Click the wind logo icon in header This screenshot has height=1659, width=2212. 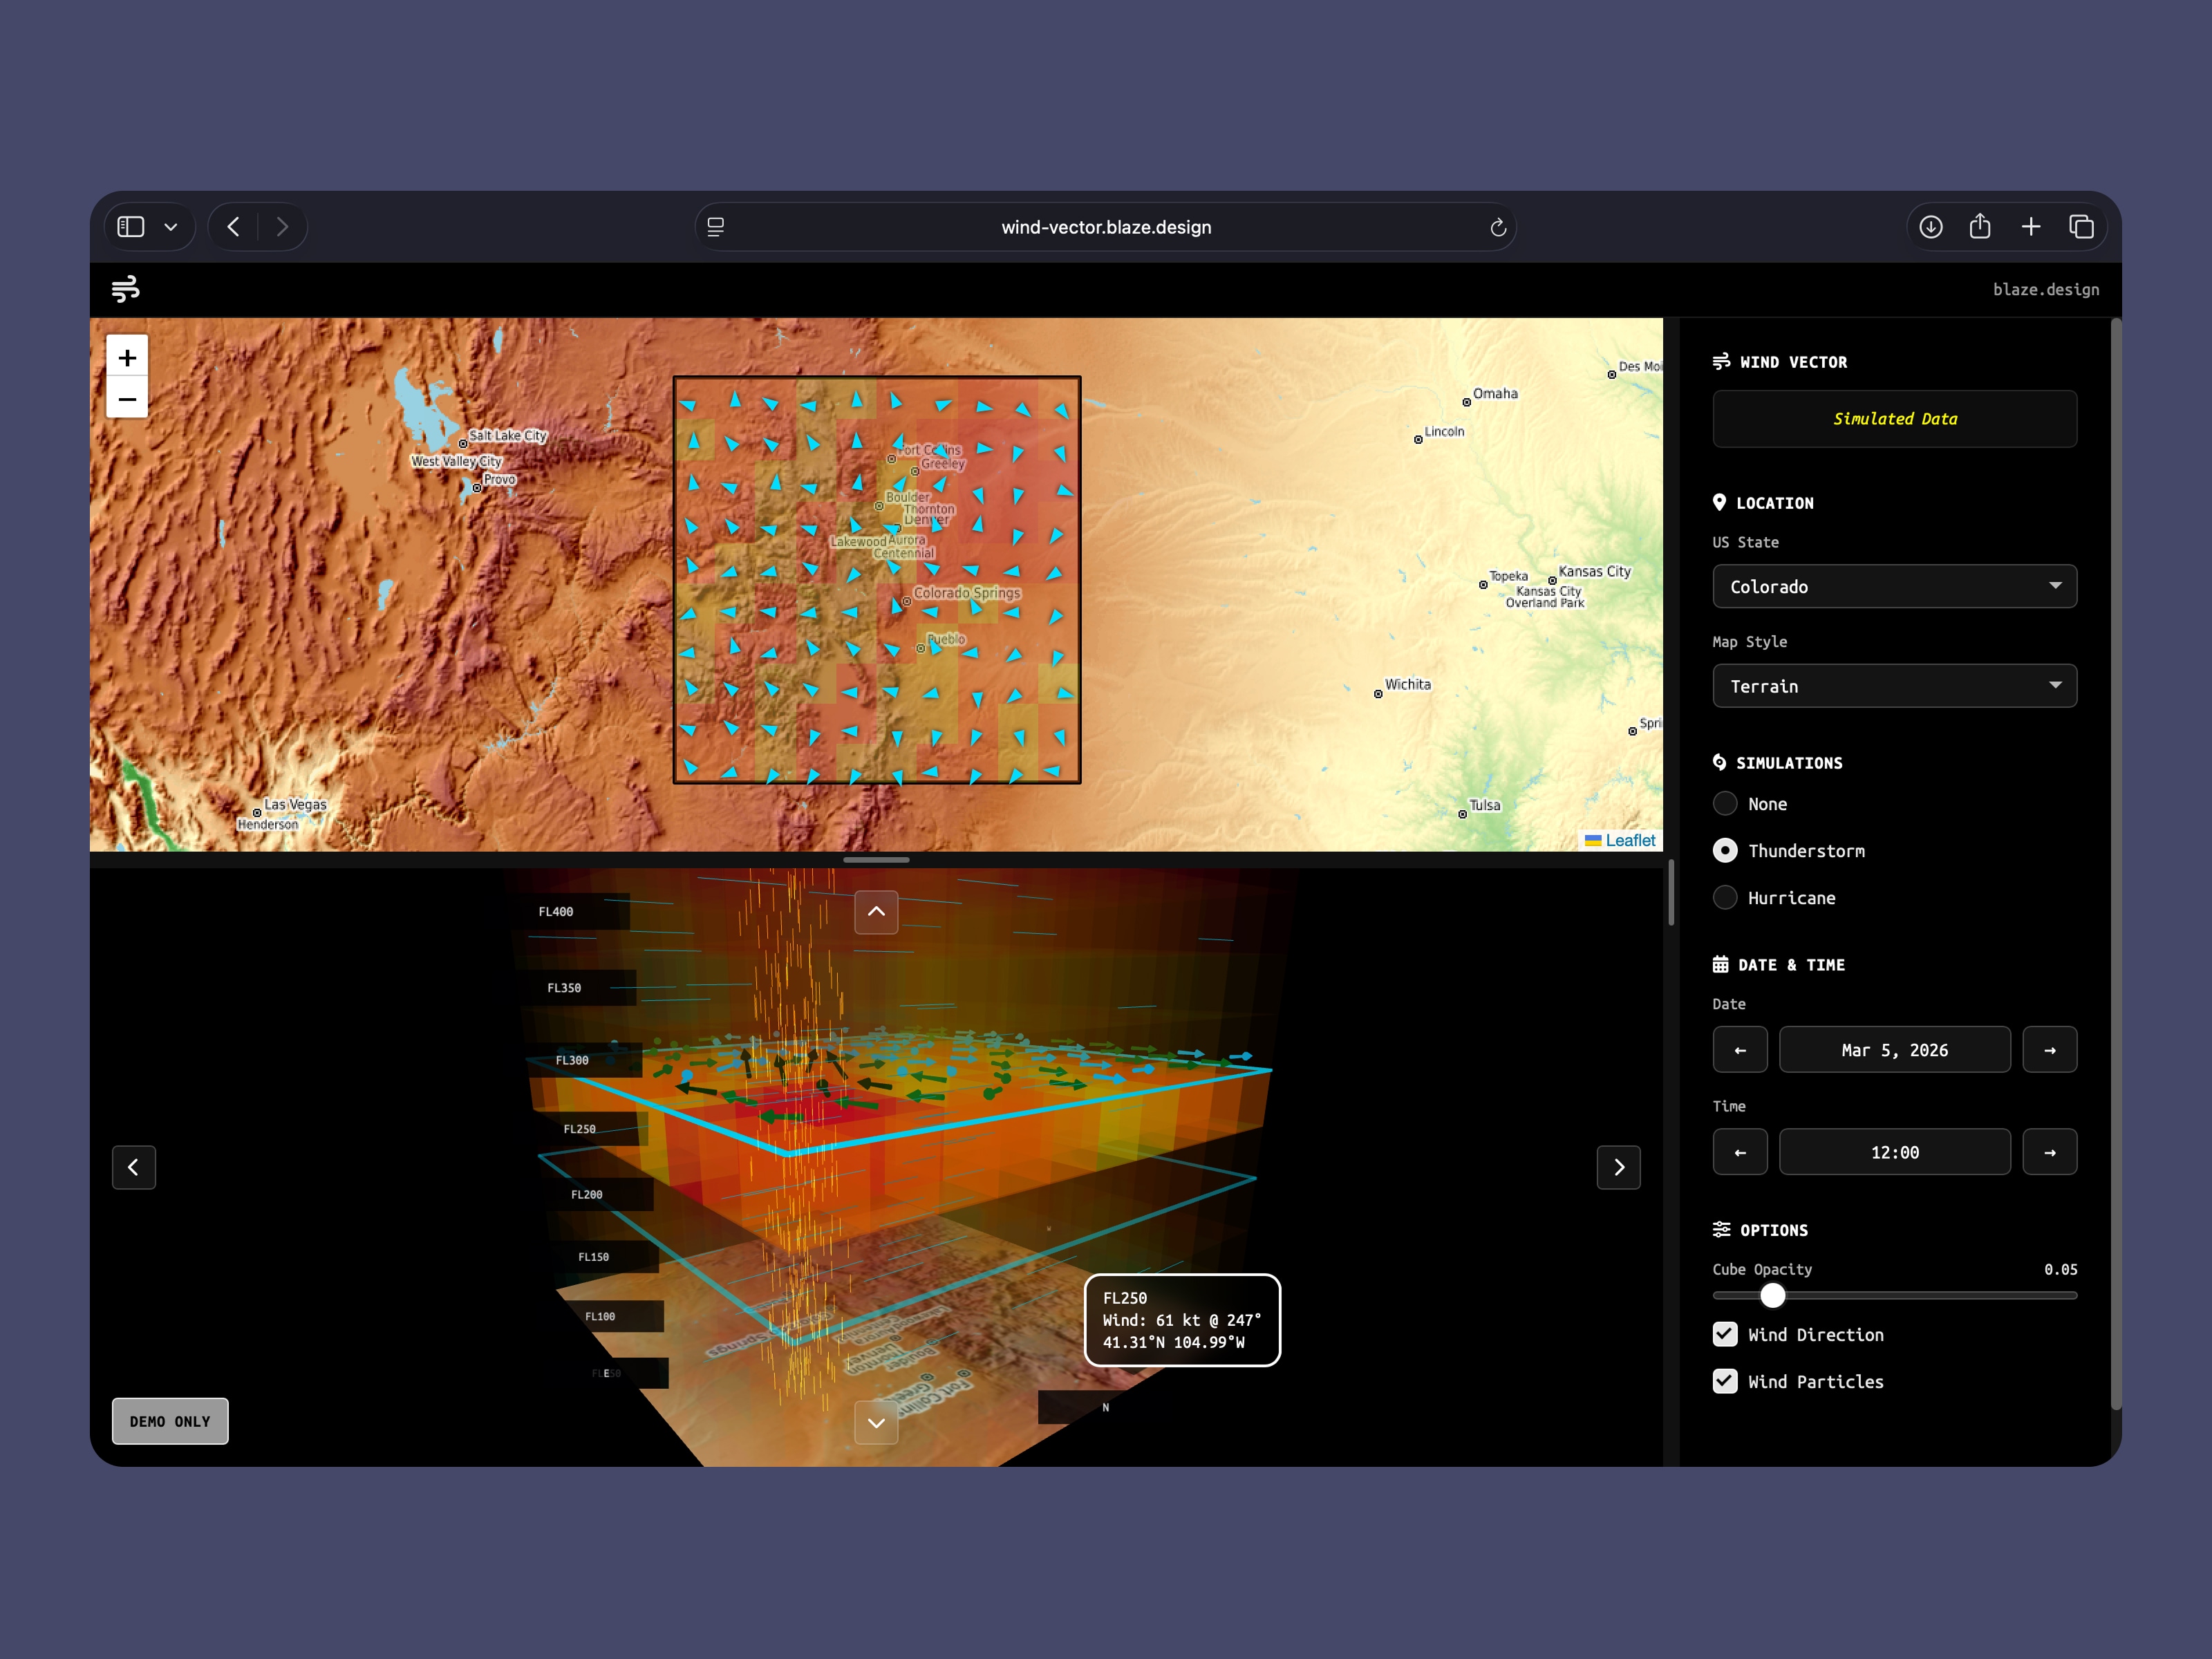click(x=126, y=289)
